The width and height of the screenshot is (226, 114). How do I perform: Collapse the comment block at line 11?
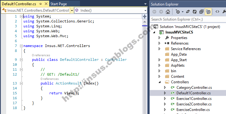click(x=21, y=70)
